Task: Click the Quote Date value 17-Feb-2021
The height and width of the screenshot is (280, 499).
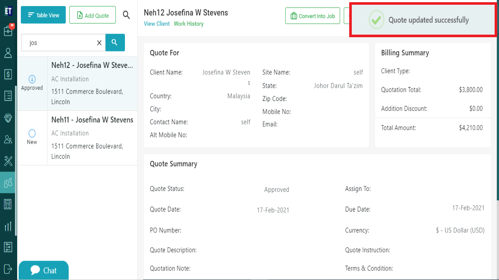Action: [273, 210]
